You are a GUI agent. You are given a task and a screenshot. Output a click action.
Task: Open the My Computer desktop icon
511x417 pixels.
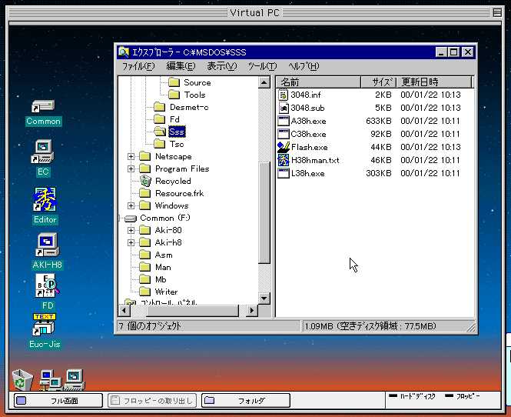75,380
